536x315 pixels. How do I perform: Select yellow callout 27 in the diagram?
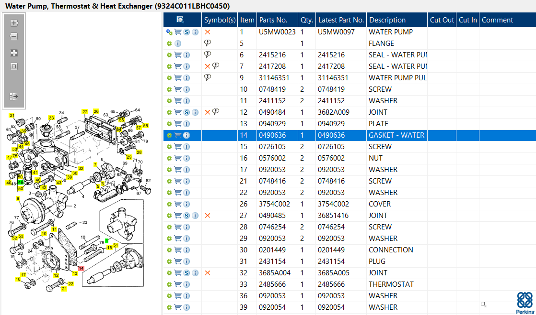(85, 111)
